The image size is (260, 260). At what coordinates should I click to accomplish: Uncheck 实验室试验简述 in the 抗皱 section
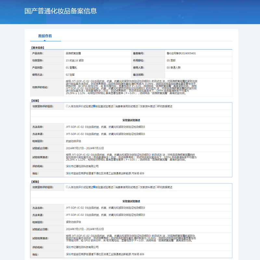pos(94,106)
